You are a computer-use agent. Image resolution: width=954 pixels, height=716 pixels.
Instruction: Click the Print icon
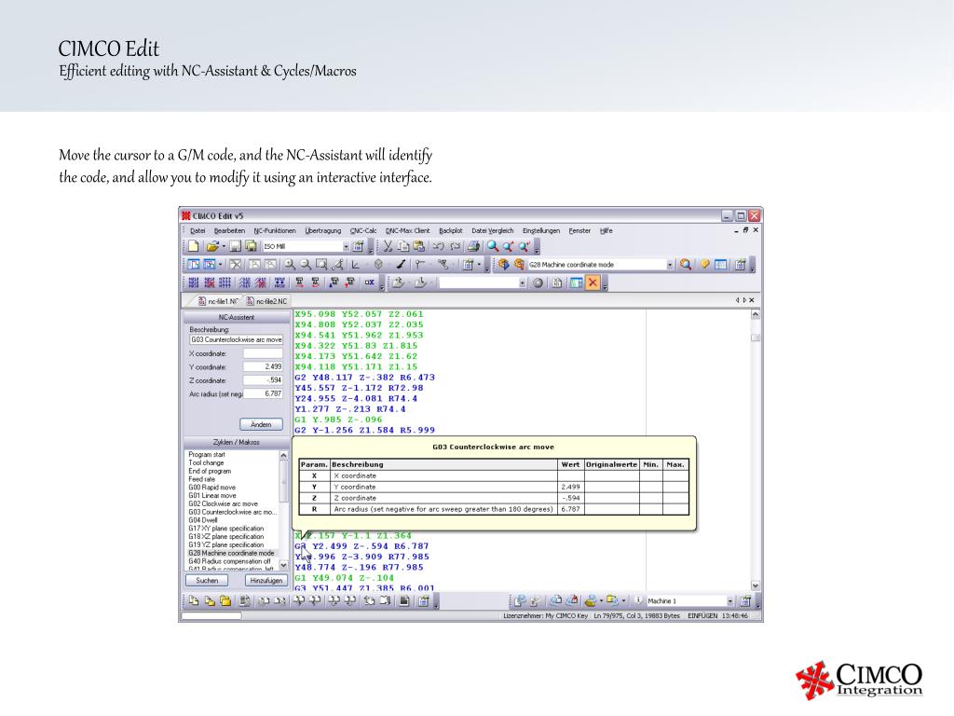(473, 246)
